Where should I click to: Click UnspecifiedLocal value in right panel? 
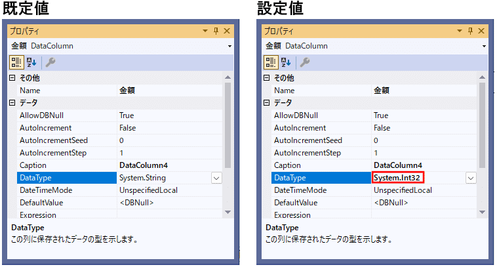[x=403, y=190]
